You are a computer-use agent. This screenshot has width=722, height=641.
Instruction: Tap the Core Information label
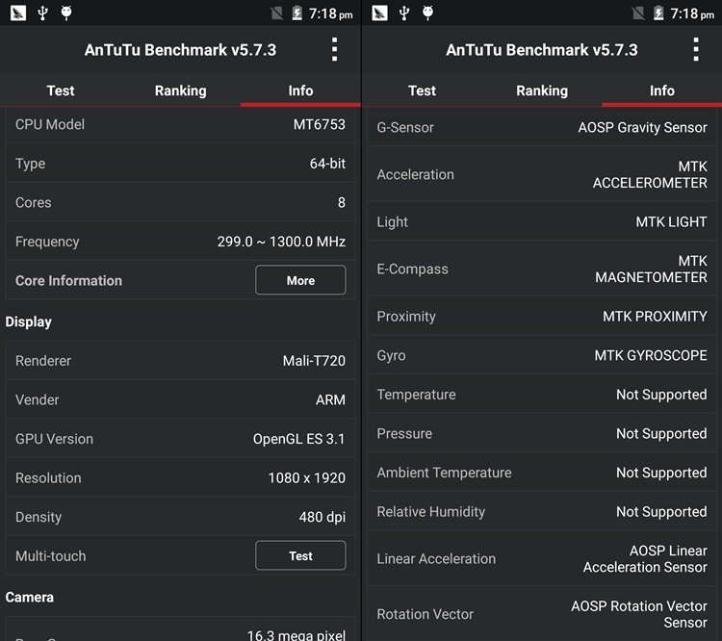(x=68, y=280)
